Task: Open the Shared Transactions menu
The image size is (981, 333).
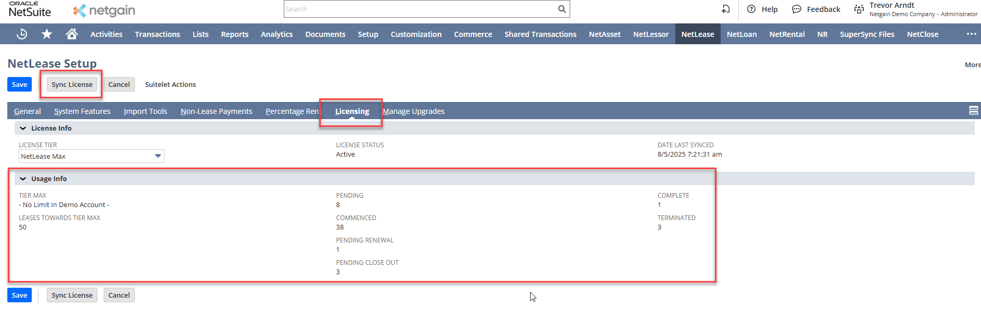Action: [540, 34]
